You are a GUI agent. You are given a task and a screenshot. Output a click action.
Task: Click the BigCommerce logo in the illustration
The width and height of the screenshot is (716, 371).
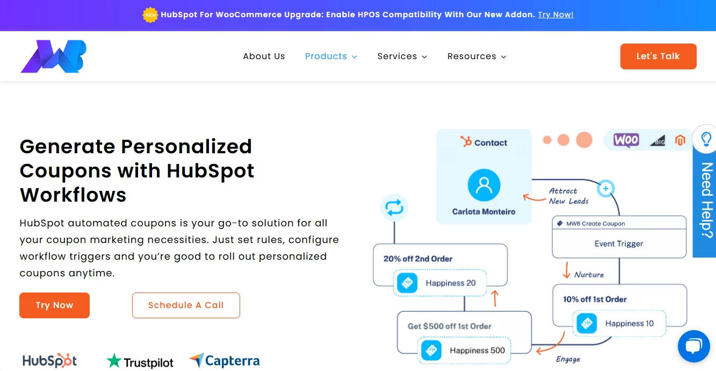(657, 141)
